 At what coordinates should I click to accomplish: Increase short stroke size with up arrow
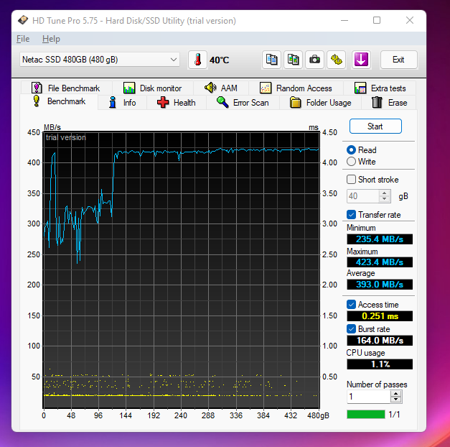coord(384,193)
